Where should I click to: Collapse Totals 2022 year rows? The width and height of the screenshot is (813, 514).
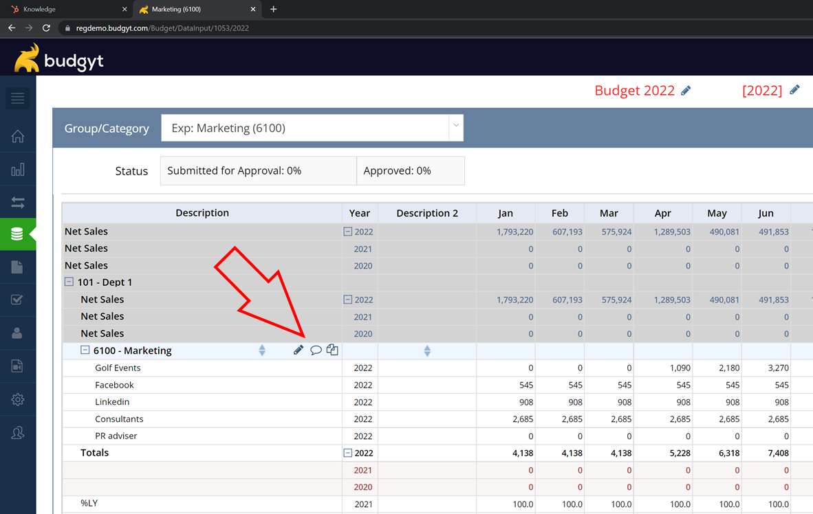[348, 453]
